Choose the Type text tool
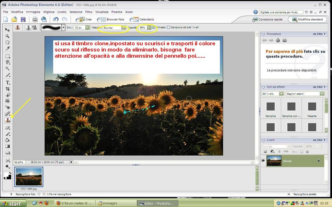This screenshot has width=332, height=207. pyautogui.click(x=7, y=82)
